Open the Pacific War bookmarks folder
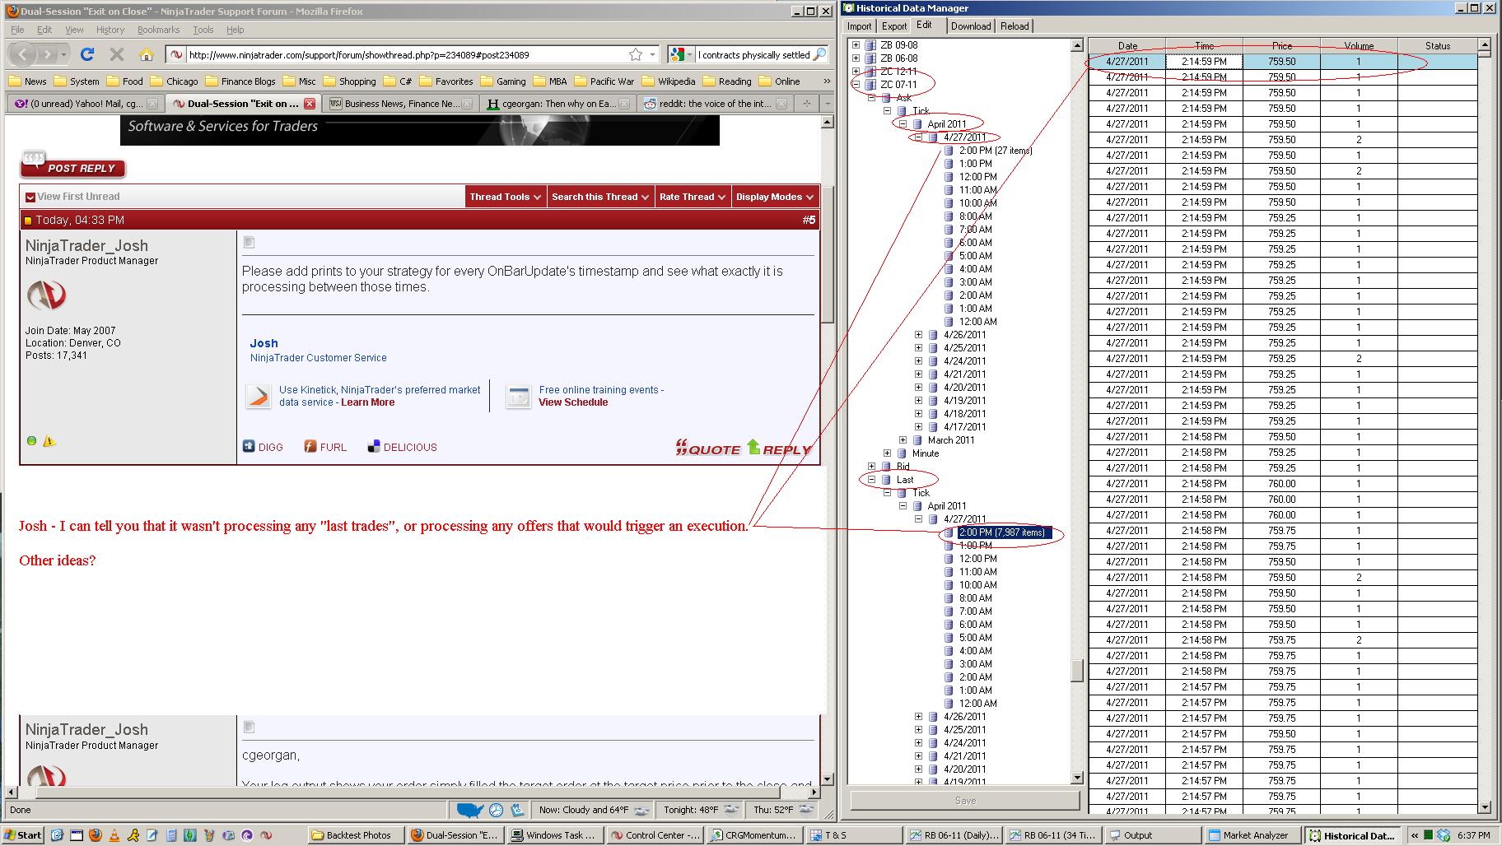Viewport: 1502px width, 846px height. point(604,81)
